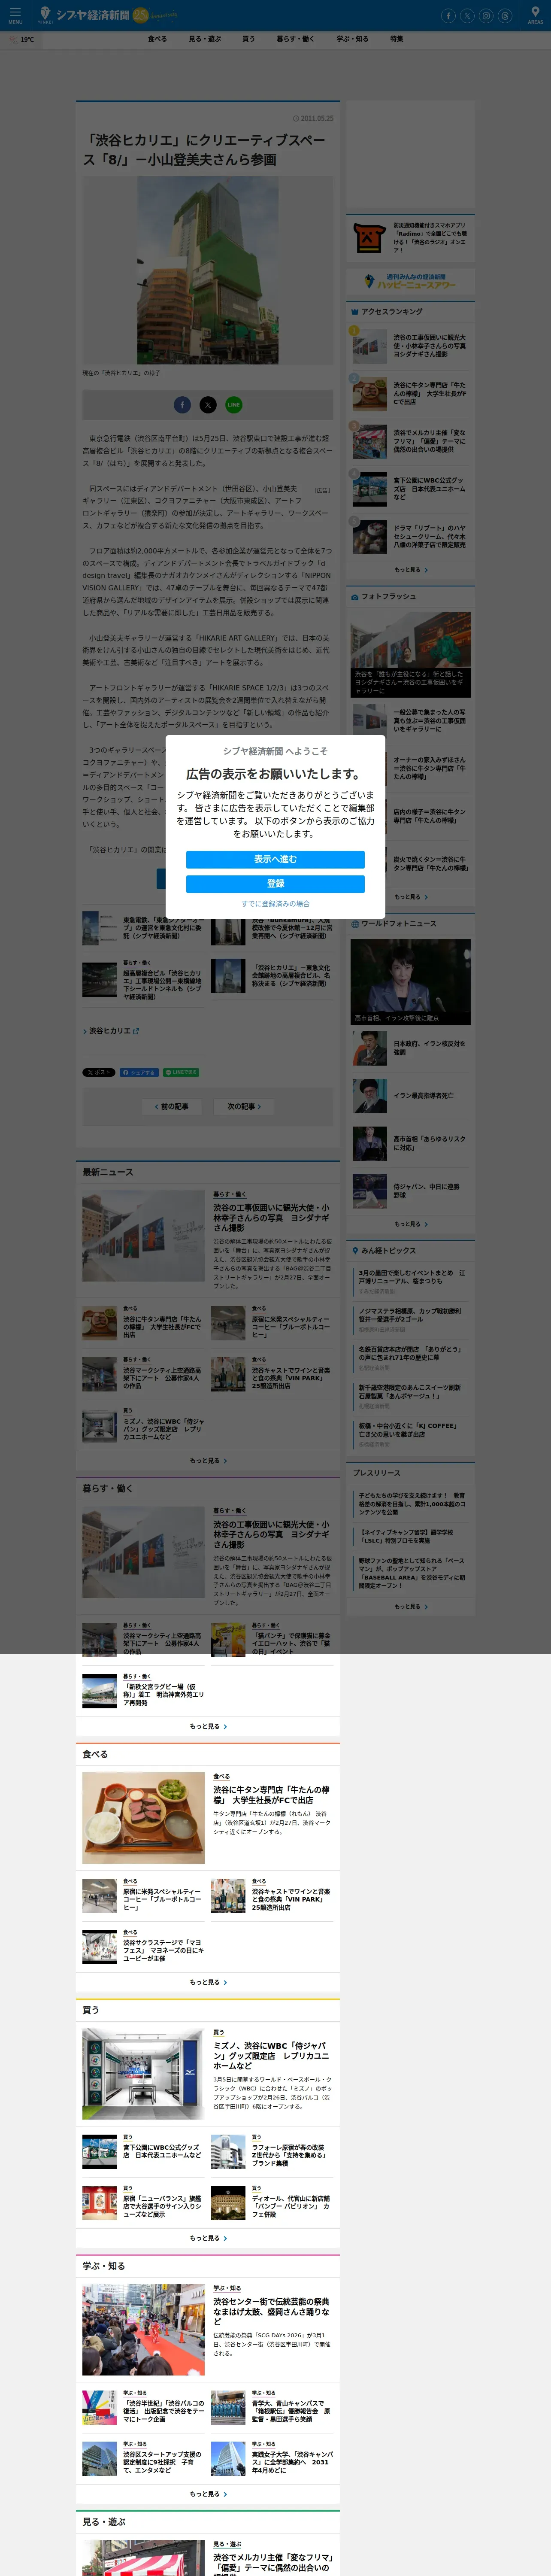Viewport: 551px width, 2576px height.
Task: Open the MENU hamburger icon
Action: [x=15, y=15]
